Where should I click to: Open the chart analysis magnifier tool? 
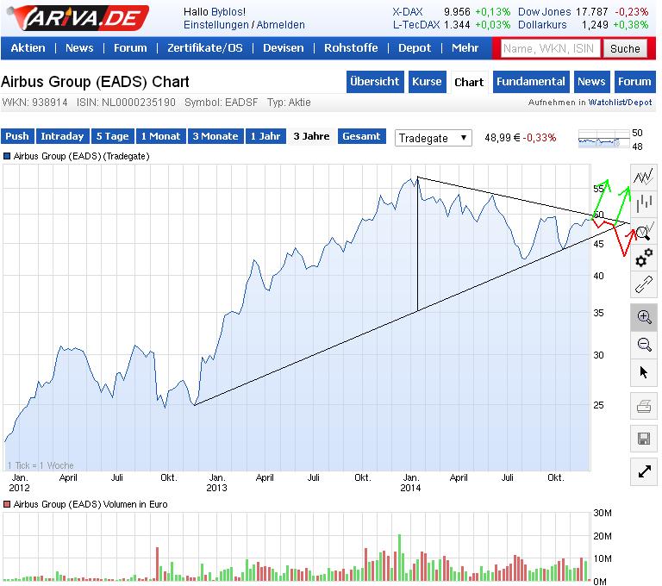click(644, 230)
